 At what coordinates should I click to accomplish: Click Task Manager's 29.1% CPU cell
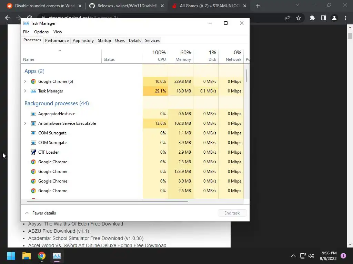[x=155, y=91]
